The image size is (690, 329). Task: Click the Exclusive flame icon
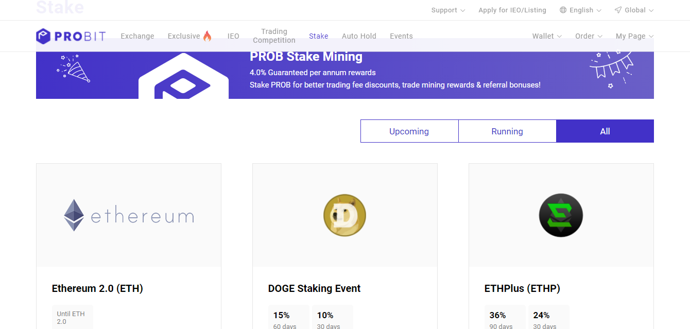pos(207,36)
